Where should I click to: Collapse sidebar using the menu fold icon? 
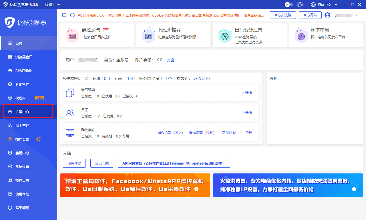[x=64, y=15]
